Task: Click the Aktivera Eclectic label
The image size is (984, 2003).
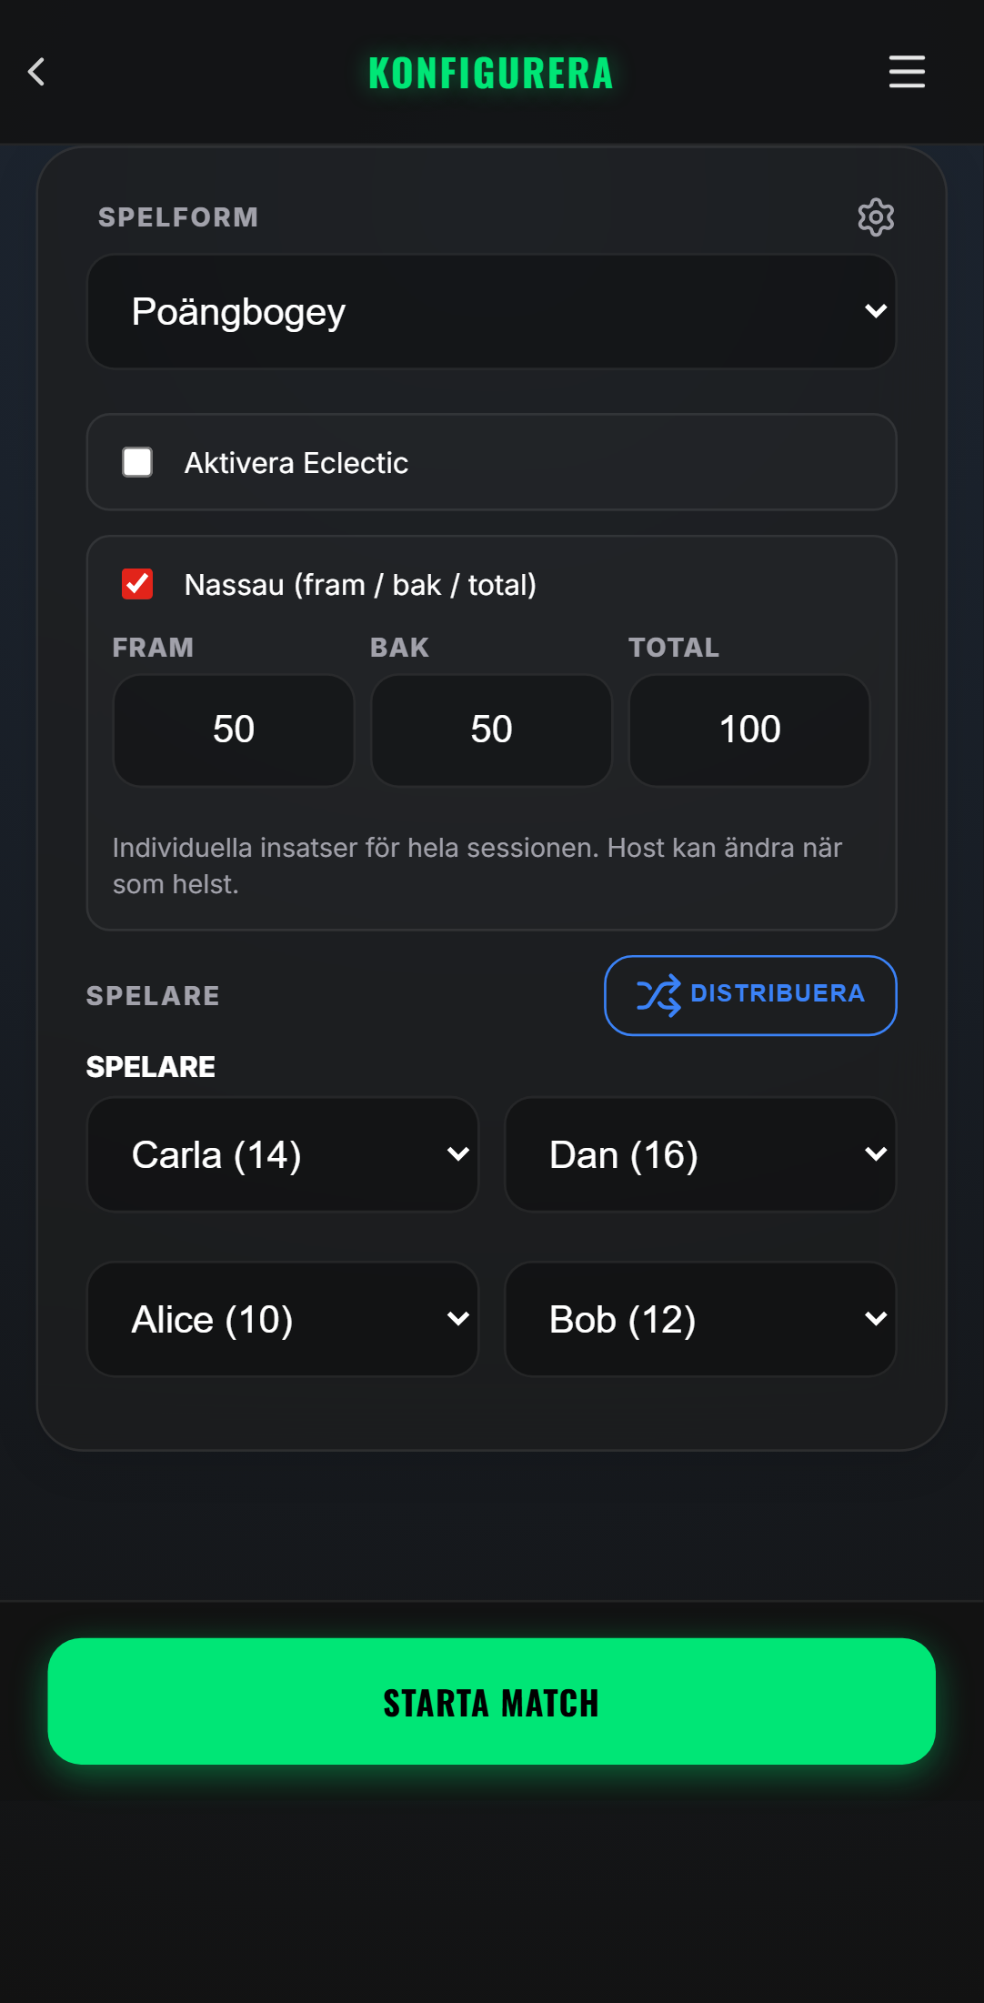Action: (x=296, y=463)
